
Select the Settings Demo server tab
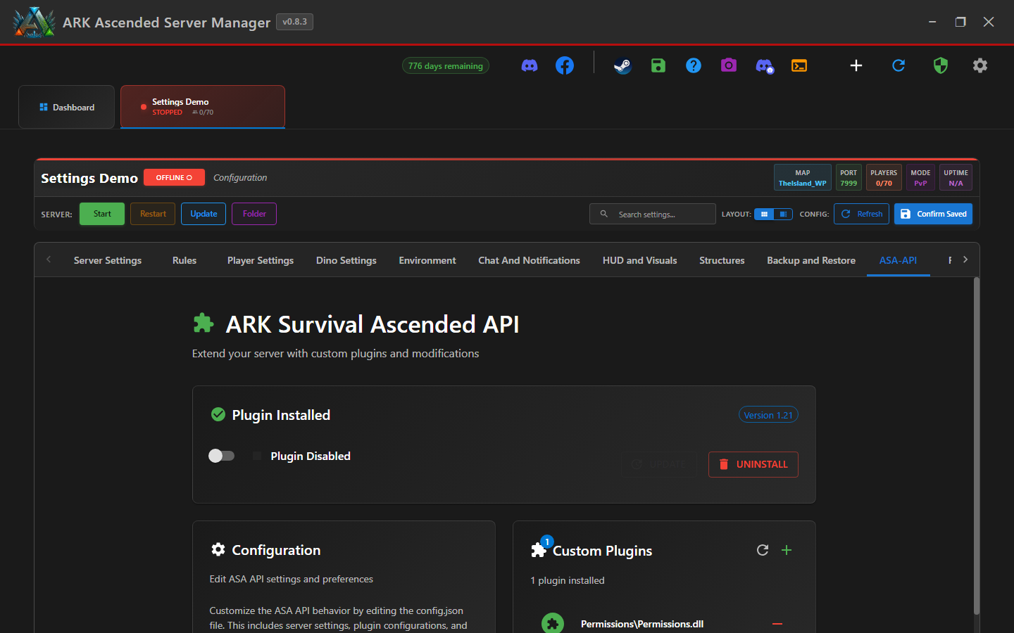(x=203, y=107)
